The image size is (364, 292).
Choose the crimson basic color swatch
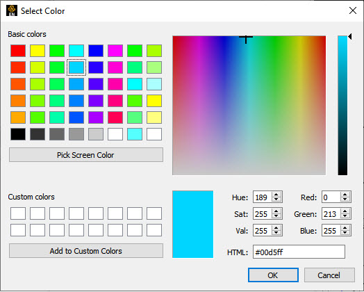tap(115, 117)
